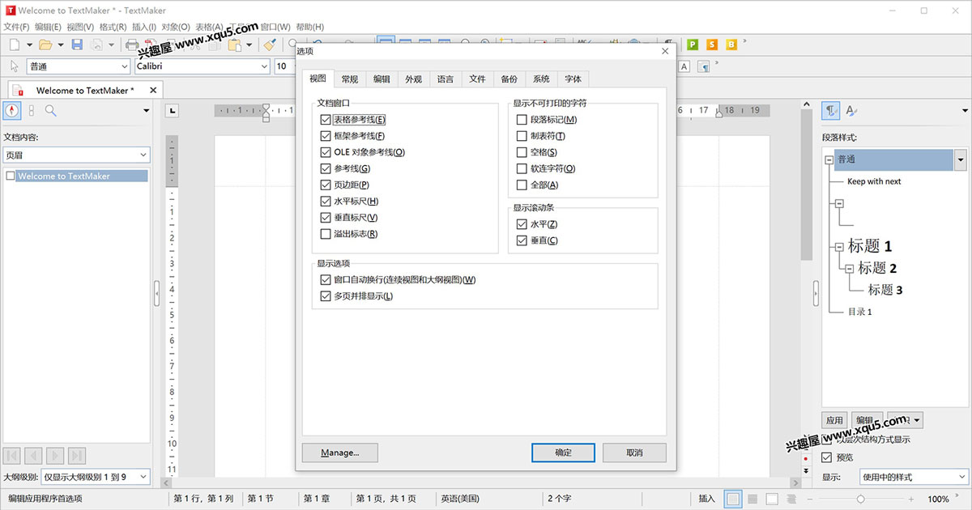Open the 外观 tab
The image size is (972, 510).
click(413, 79)
